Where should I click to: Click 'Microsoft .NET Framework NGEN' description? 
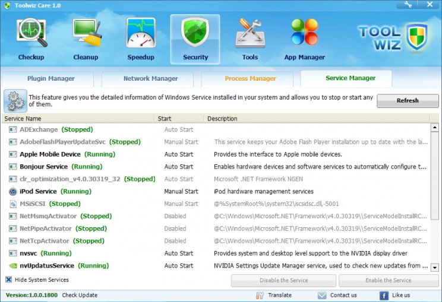click(258, 179)
